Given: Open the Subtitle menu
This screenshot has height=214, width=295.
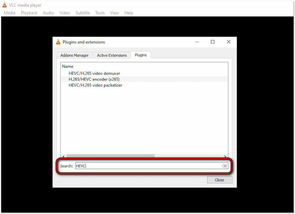Looking at the screenshot, I should 83,13.
